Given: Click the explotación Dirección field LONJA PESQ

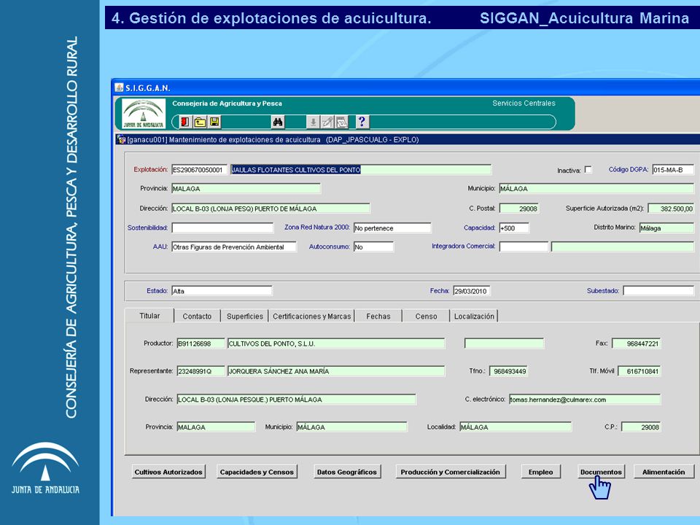Looking at the screenshot, I should pyautogui.click(x=271, y=209).
